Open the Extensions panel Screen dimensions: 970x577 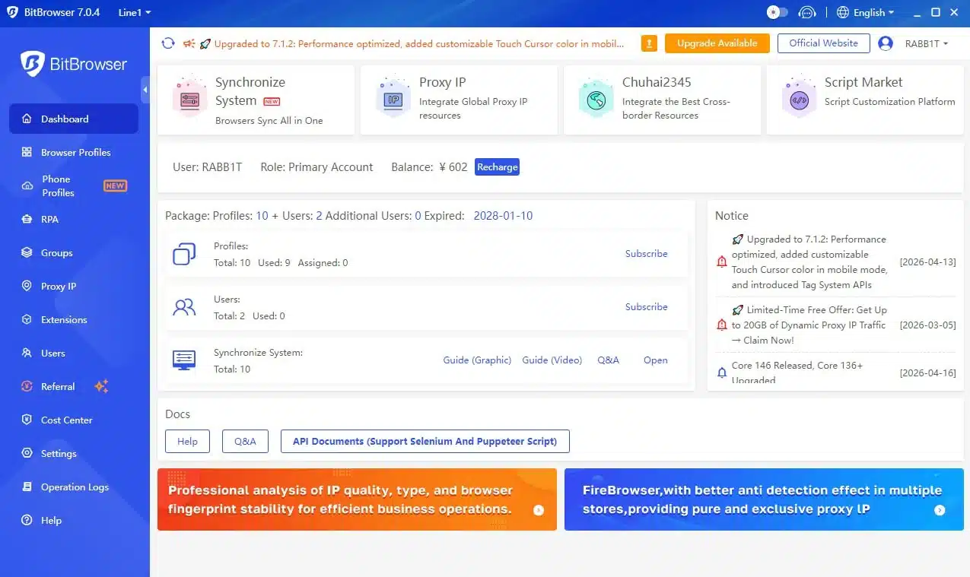(64, 319)
